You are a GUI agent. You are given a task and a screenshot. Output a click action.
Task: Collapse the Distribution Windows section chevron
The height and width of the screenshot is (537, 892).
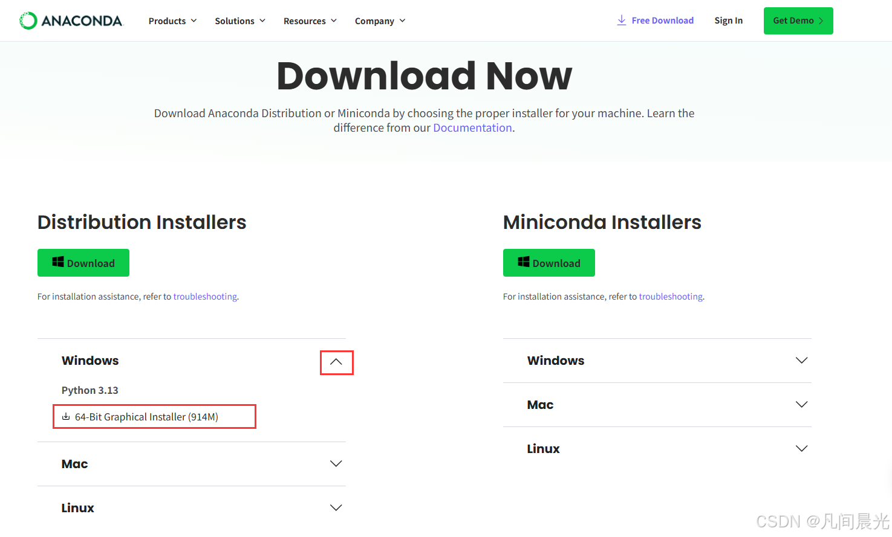click(336, 362)
